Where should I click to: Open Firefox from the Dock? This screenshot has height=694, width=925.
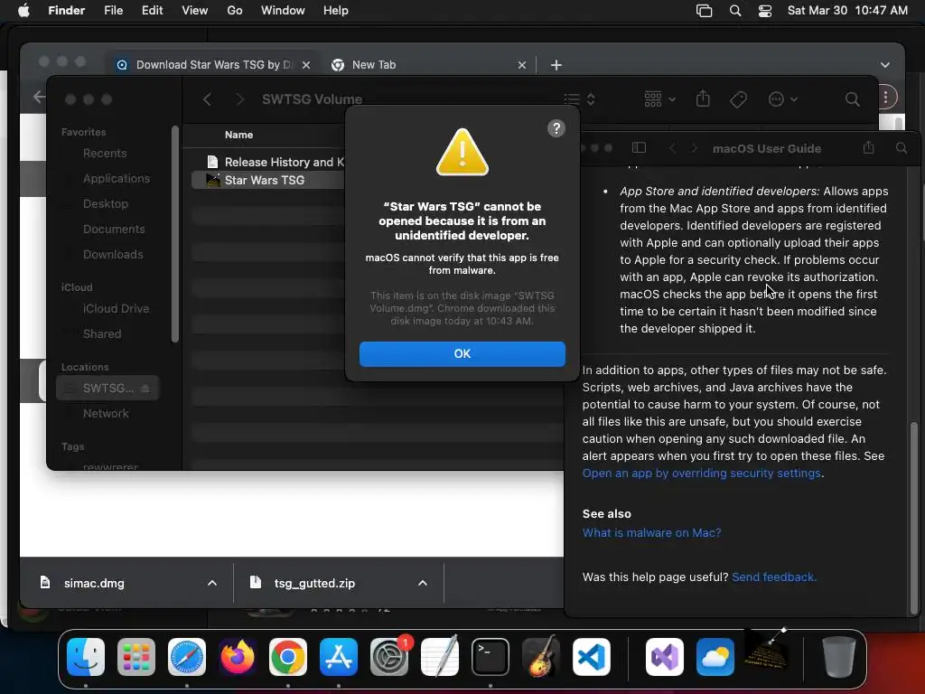(x=238, y=657)
